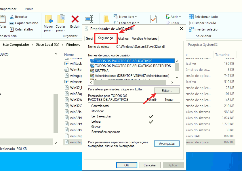Click the Renomear icon in the ribbon
Image resolution: width=242 pixels, height=171 pixels.
[89, 19]
